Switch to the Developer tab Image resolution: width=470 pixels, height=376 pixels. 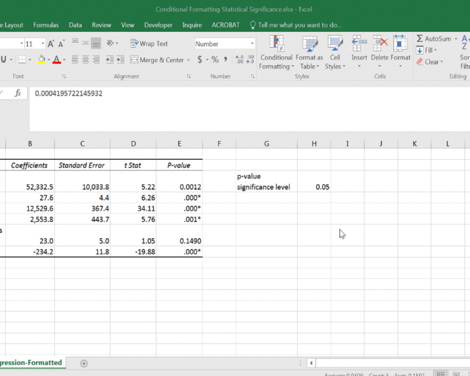click(158, 25)
